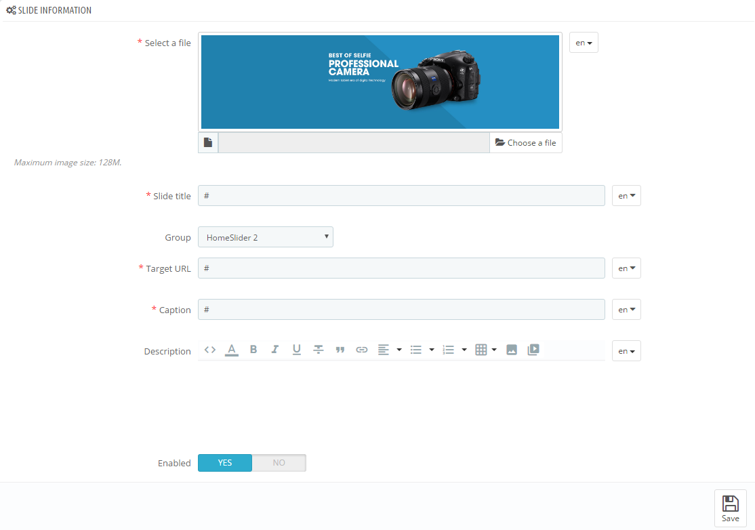The height and width of the screenshot is (530, 755).
Task: Focus the Target URL input field
Action: pyautogui.click(x=402, y=268)
